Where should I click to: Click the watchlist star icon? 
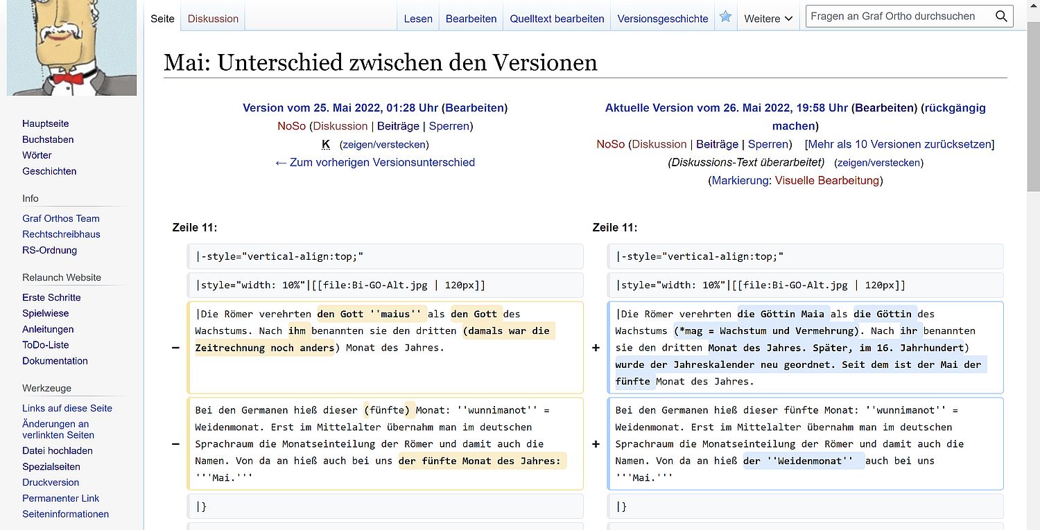tap(725, 17)
